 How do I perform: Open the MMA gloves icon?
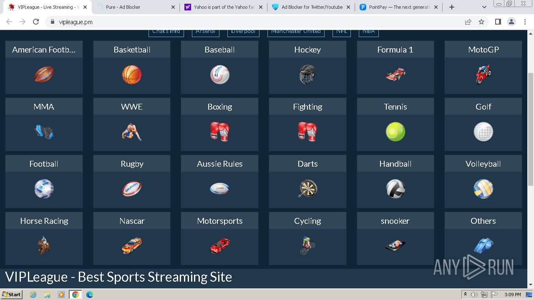pyautogui.click(x=44, y=132)
